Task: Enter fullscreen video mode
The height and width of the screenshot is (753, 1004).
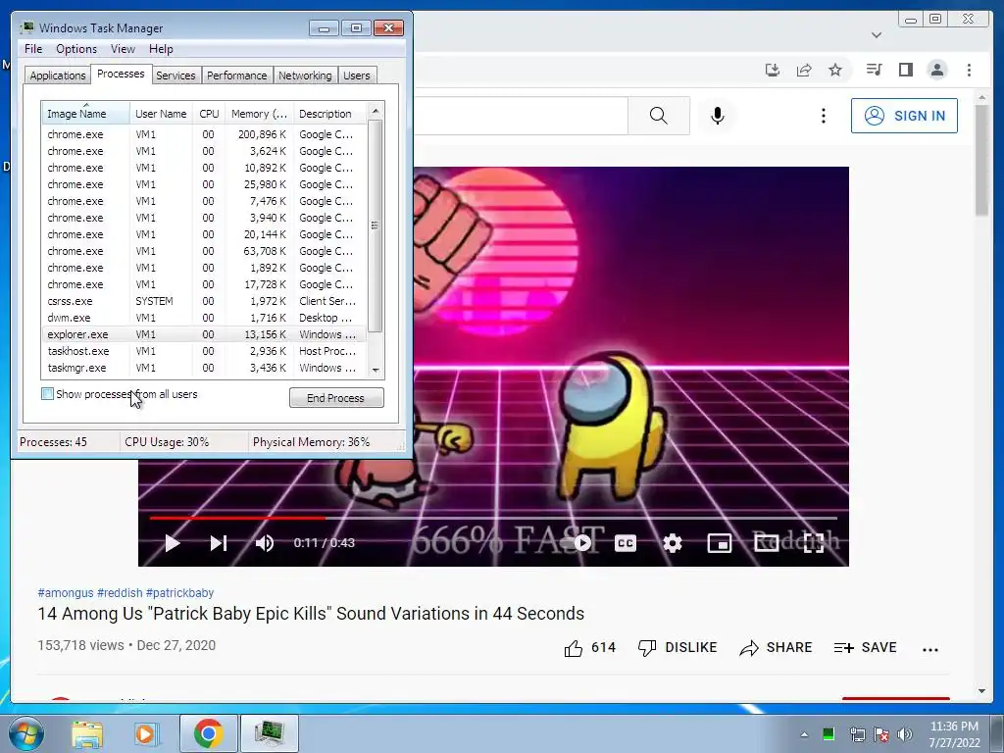Action: (x=813, y=543)
